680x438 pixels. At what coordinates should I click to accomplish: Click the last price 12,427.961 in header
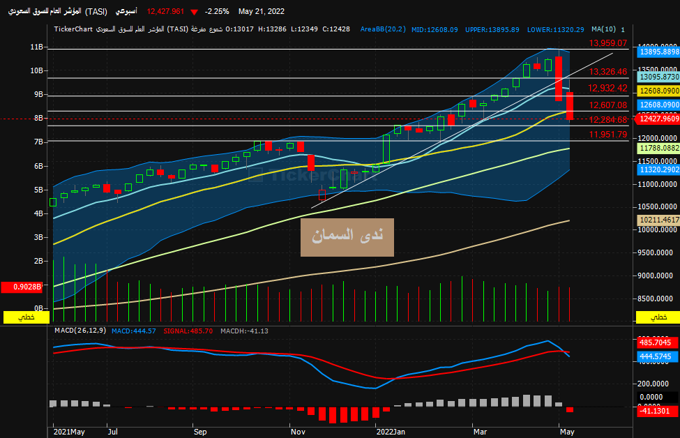pos(165,11)
